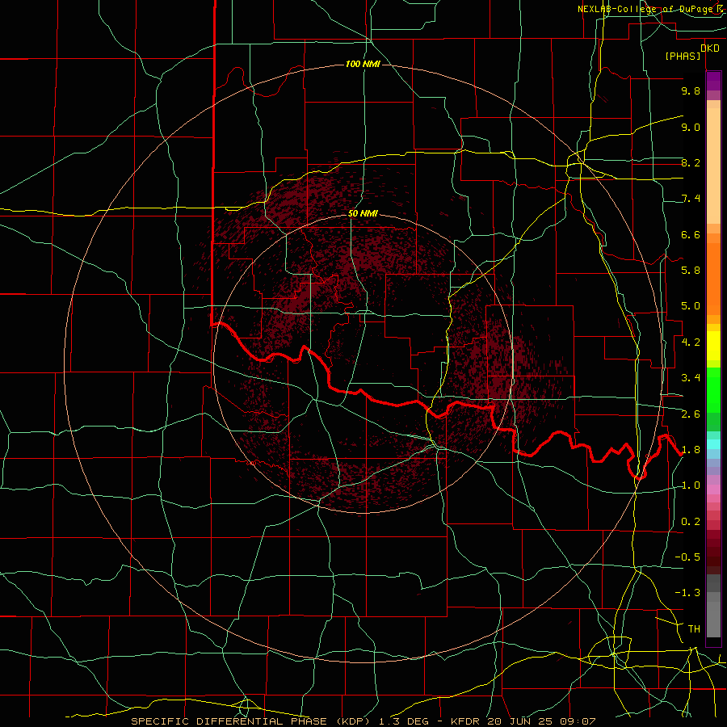Click the -1.3 value on the color scale
727x727 pixels.
click(x=687, y=593)
